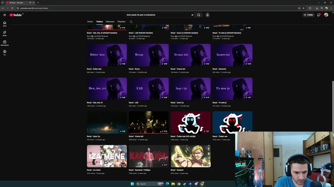Switch to the channel Home tab

click(x=90, y=22)
